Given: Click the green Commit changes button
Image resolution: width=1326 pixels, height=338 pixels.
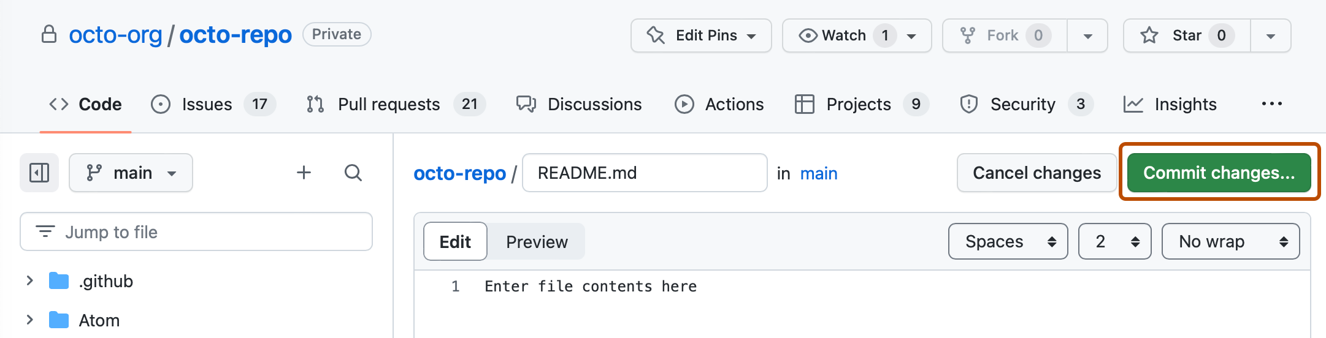Looking at the screenshot, I should coord(1219,173).
